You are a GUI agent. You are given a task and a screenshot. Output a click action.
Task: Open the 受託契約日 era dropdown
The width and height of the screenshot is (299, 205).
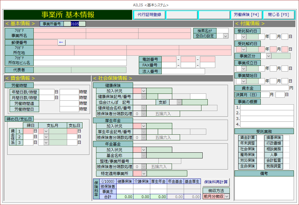click(244, 37)
